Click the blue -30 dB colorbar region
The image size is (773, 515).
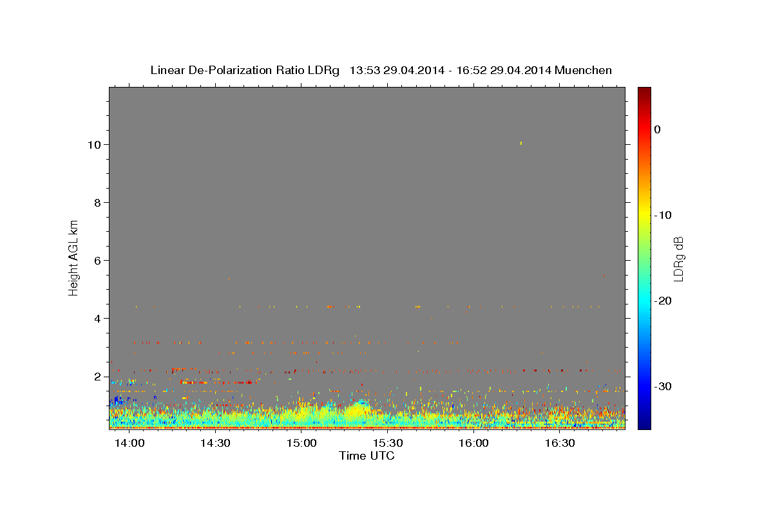(644, 386)
